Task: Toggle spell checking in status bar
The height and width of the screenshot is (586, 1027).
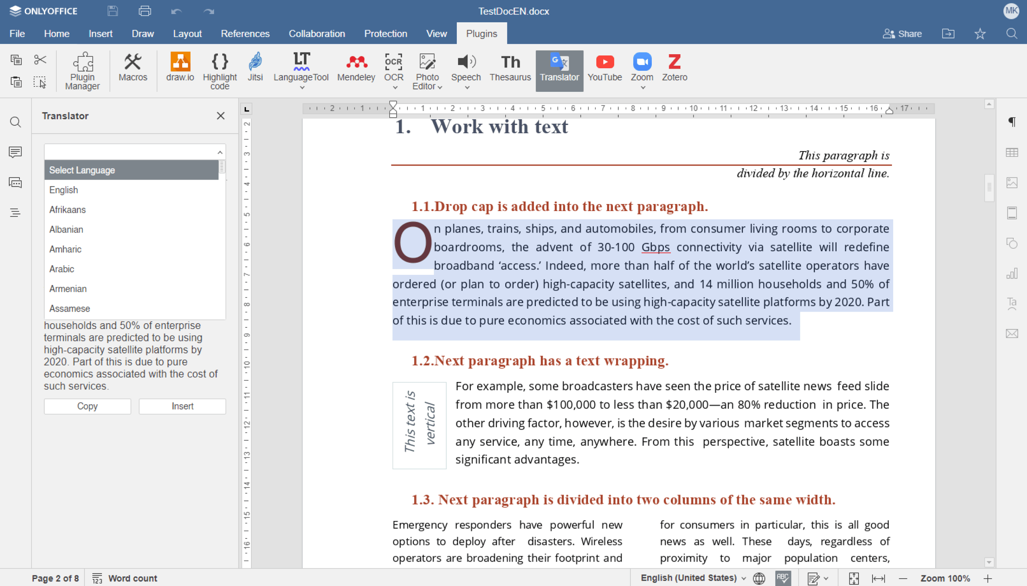Action: (x=783, y=578)
